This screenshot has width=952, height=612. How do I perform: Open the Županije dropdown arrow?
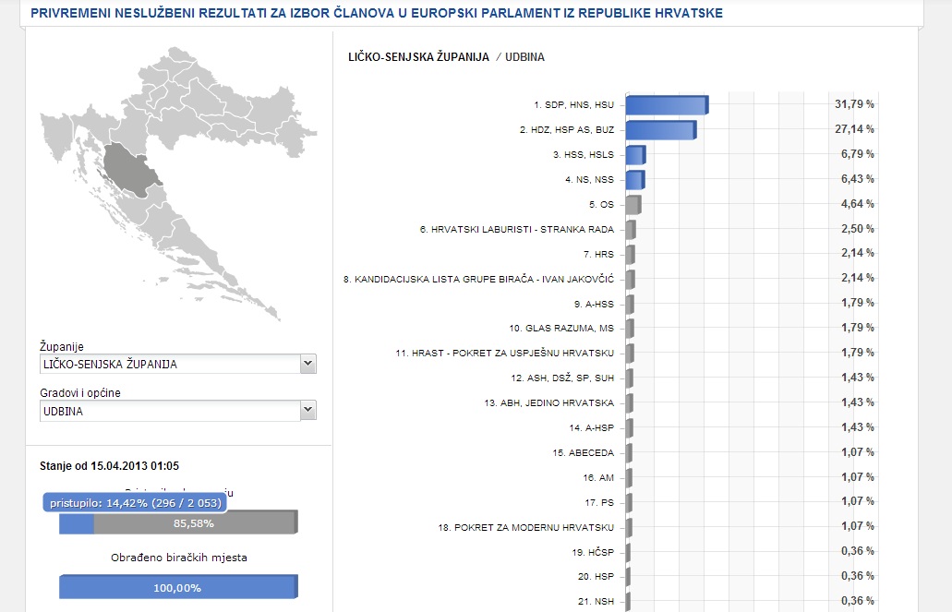[x=307, y=364]
